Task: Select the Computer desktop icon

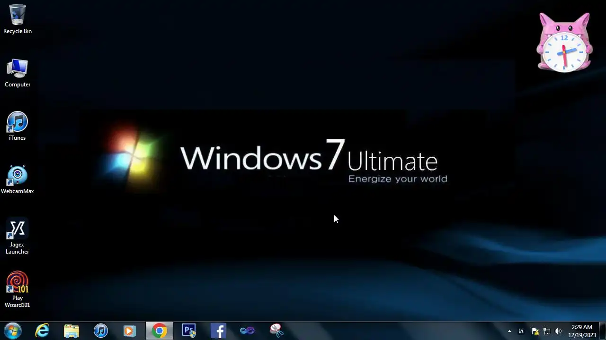Action: [x=18, y=73]
